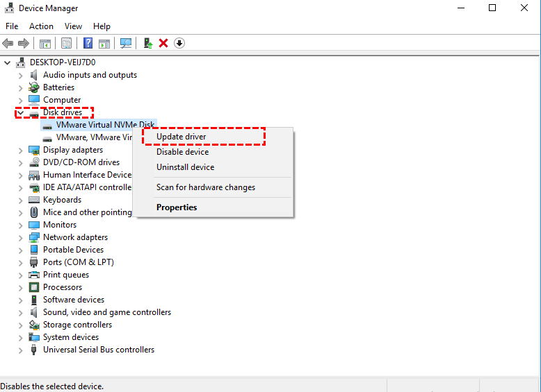This screenshot has width=541, height=392.
Task: Open the Action menu
Action: (x=41, y=26)
